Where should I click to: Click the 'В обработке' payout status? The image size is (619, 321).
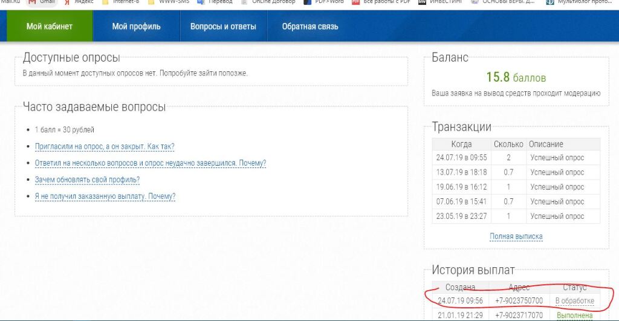click(x=574, y=301)
